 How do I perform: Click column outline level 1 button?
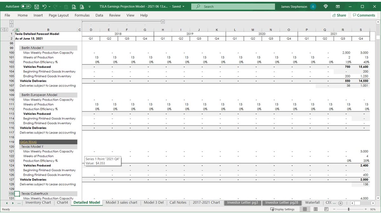[11, 22]
